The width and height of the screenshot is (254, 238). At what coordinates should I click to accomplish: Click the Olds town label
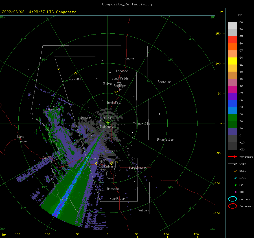click(108, 118)
